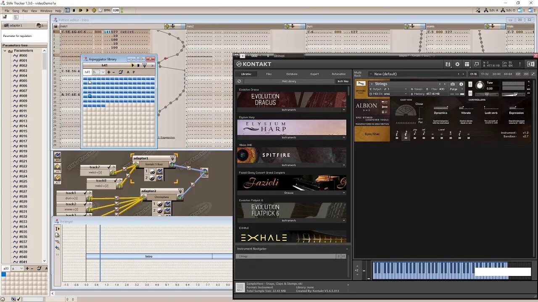The height and width of the screenshot is (302, 538).
Task: Collapse the Parameters tree root node
Action: tap(5, 51)
